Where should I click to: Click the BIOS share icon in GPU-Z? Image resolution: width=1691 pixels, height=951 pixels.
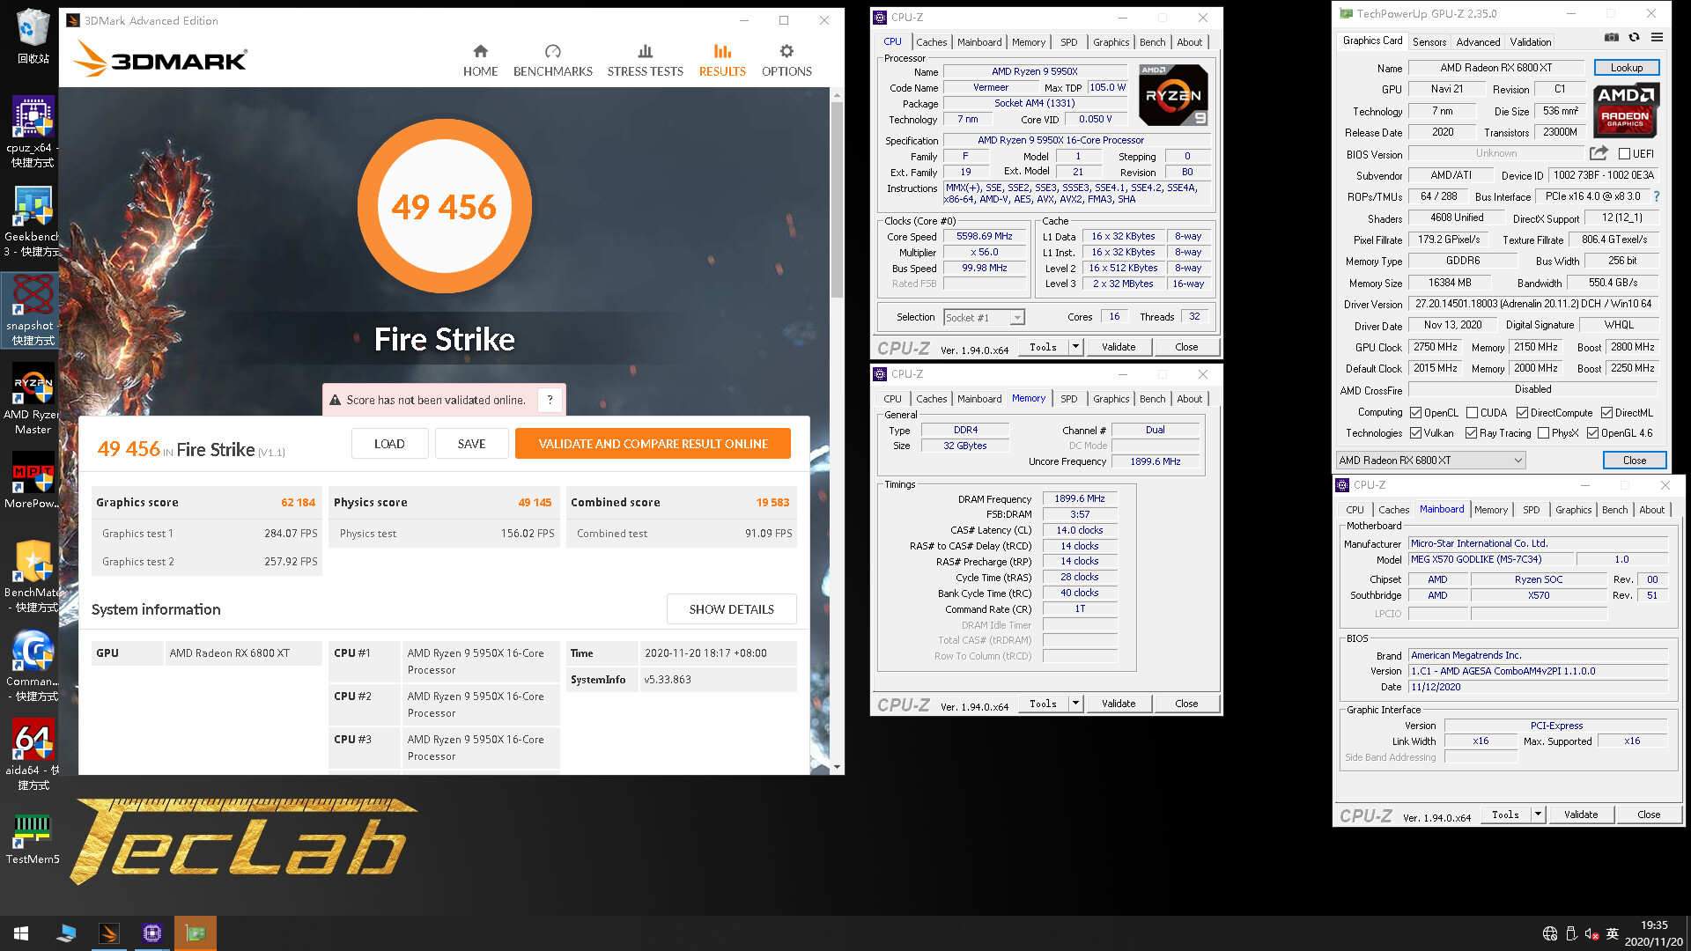(x=1599, y=152)
